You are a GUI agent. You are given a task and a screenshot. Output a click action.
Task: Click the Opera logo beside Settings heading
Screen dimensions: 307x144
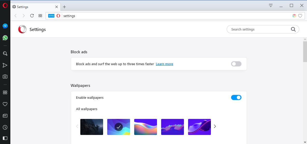[22, 29]
